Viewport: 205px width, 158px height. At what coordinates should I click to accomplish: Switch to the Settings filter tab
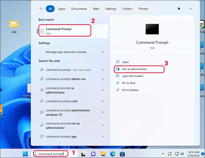coord(111,9)
